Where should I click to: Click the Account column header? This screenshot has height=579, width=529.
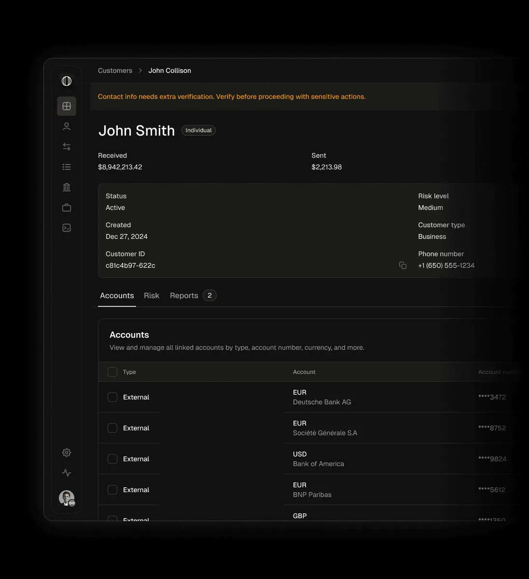coord(304,372)
